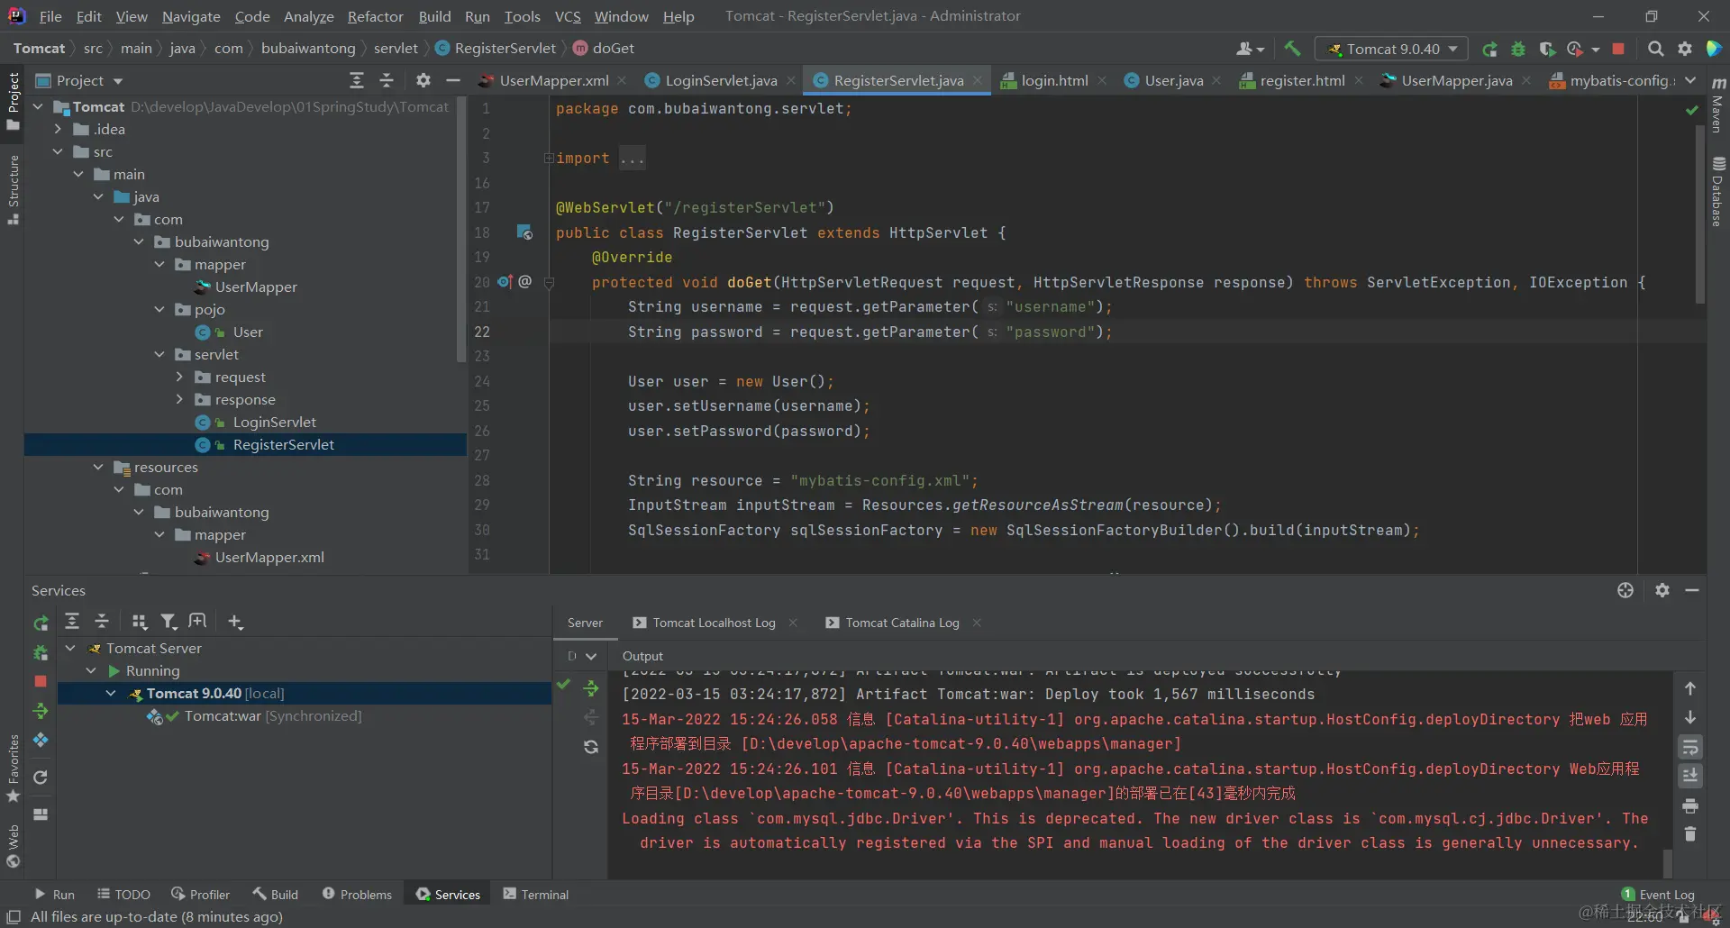
Task: Show the hidden editor tabs list
Action: point(1690,81)
